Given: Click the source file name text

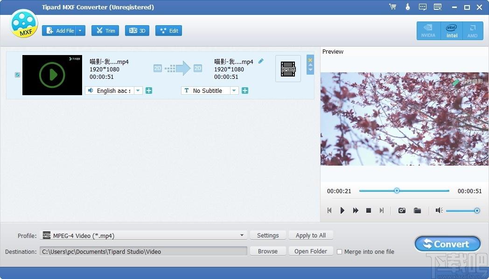Looking at the screenshot, I should click(x=109, y=62).
